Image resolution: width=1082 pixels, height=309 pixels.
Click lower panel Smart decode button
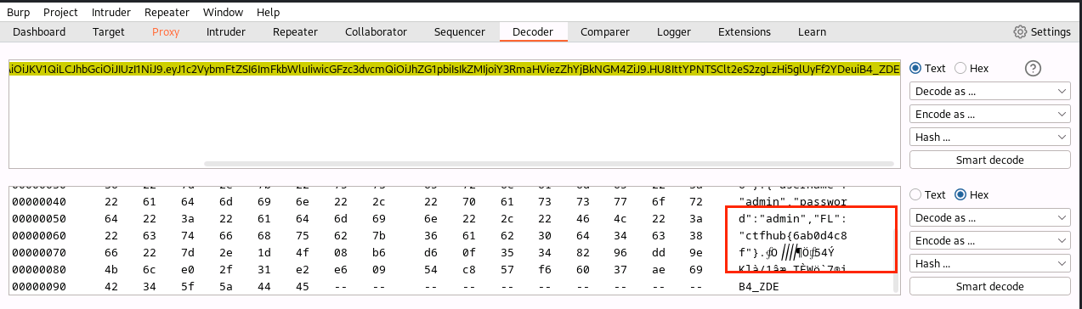coord(989,286)
